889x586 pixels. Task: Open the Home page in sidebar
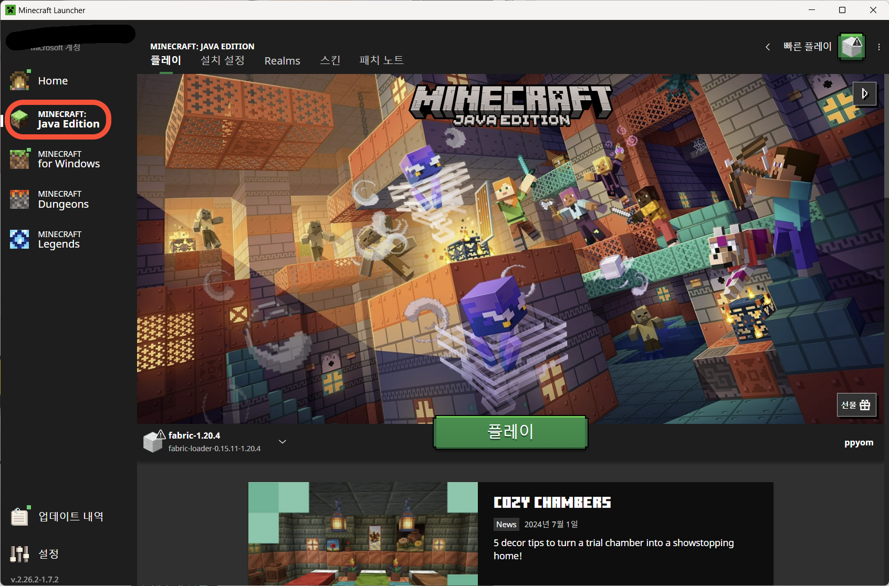click(53, 81)
